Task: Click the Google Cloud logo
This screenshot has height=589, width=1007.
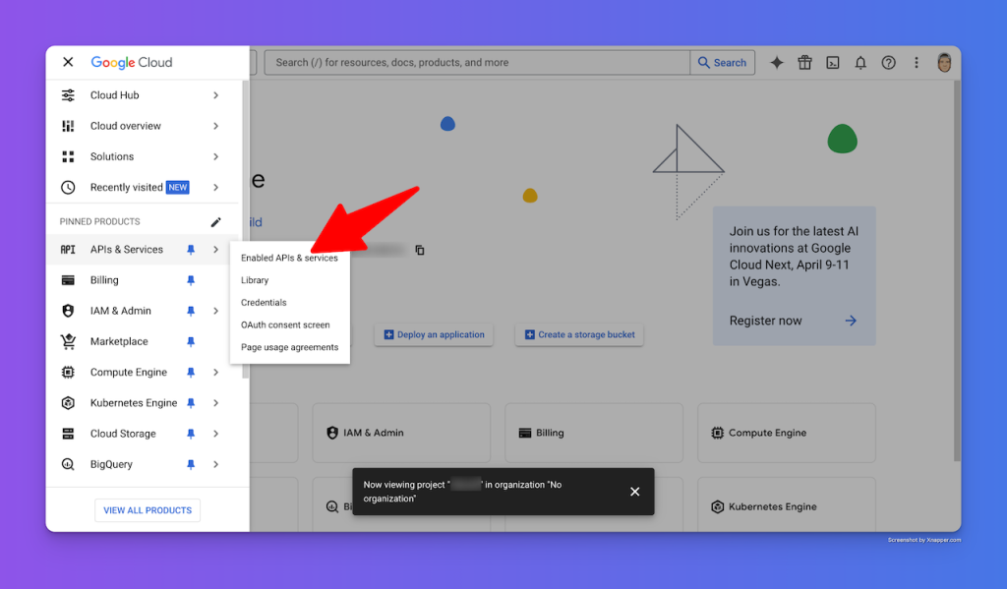Action: 132,62
